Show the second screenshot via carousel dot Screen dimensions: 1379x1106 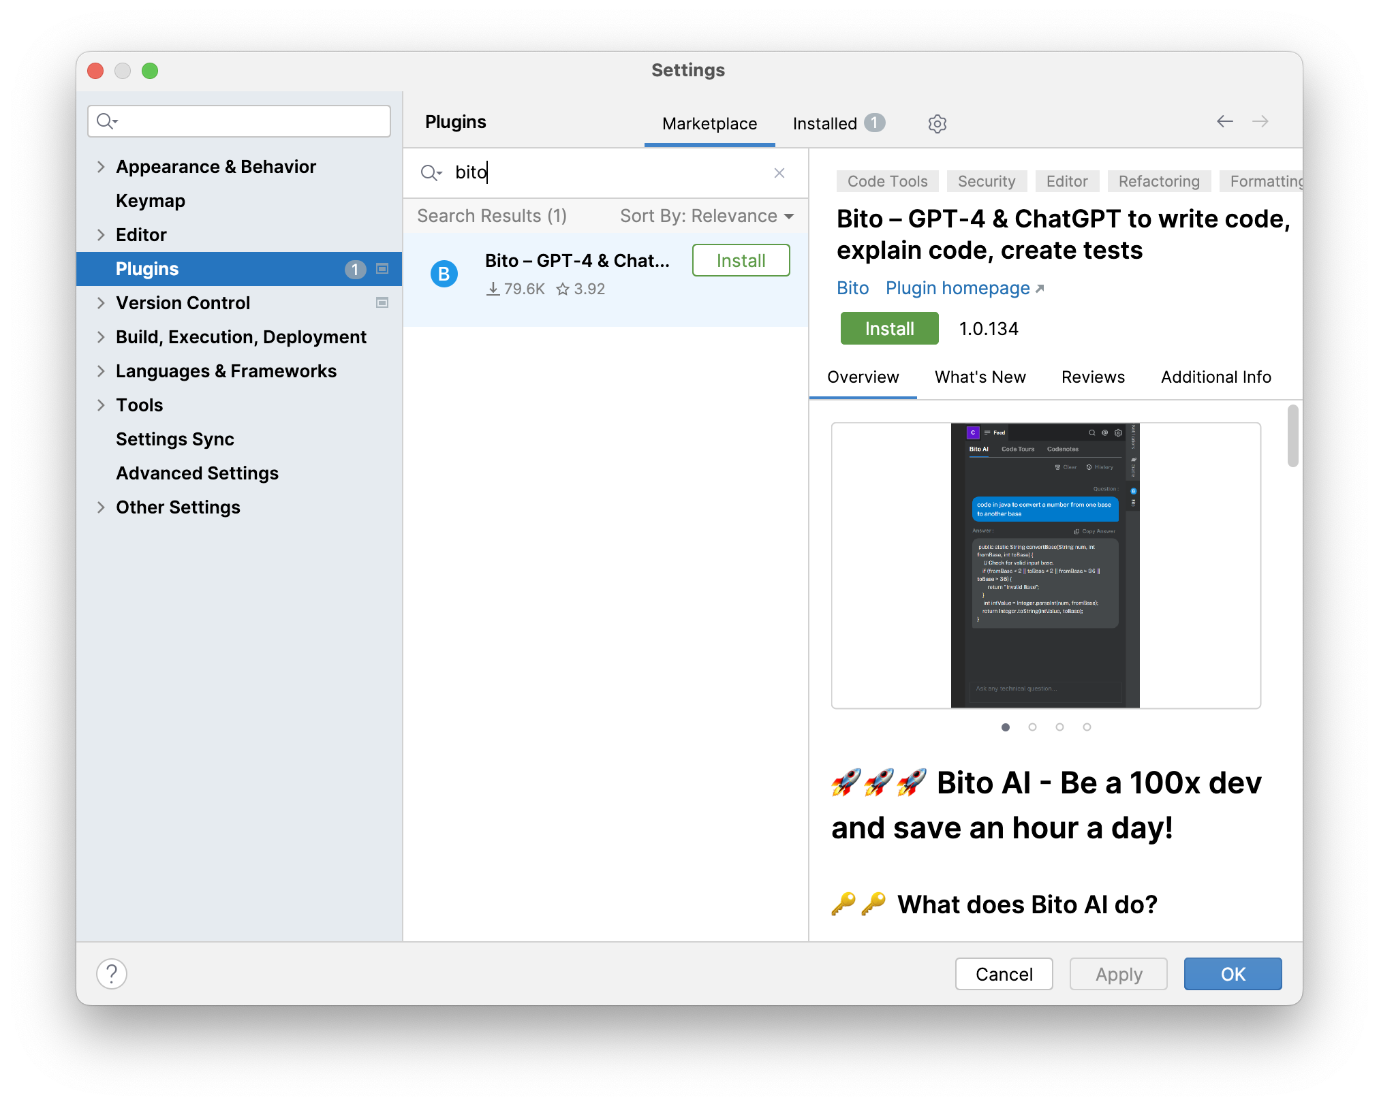pos(1032,727)
